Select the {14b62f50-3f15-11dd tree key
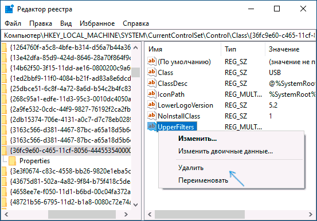The width and height of the screenshot is (317, 221). tap(70, 68)
